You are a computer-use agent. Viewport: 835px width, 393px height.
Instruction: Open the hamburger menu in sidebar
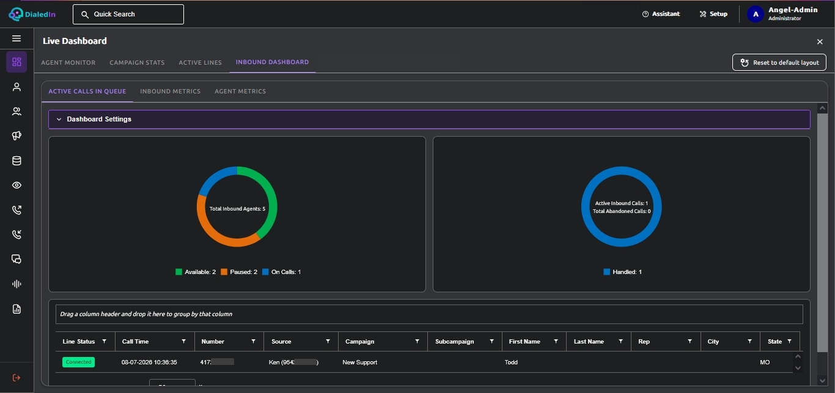coord(17,38)
